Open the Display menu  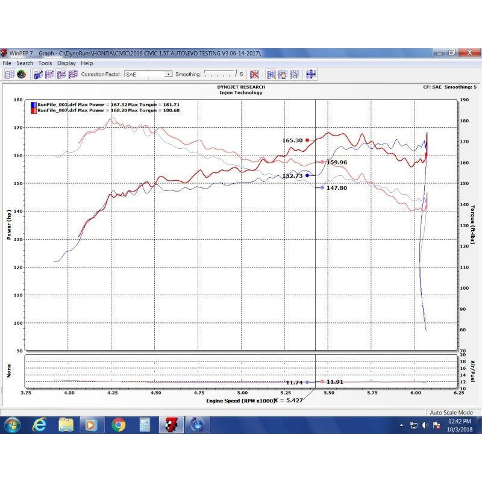[x=67, y=63]
